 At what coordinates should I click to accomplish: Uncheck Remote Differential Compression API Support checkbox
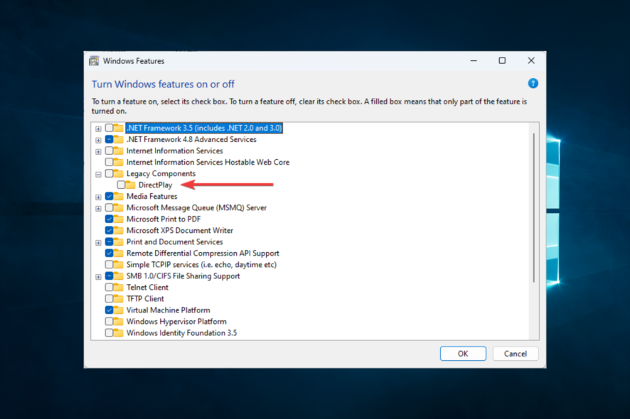(x=109, y=254)
